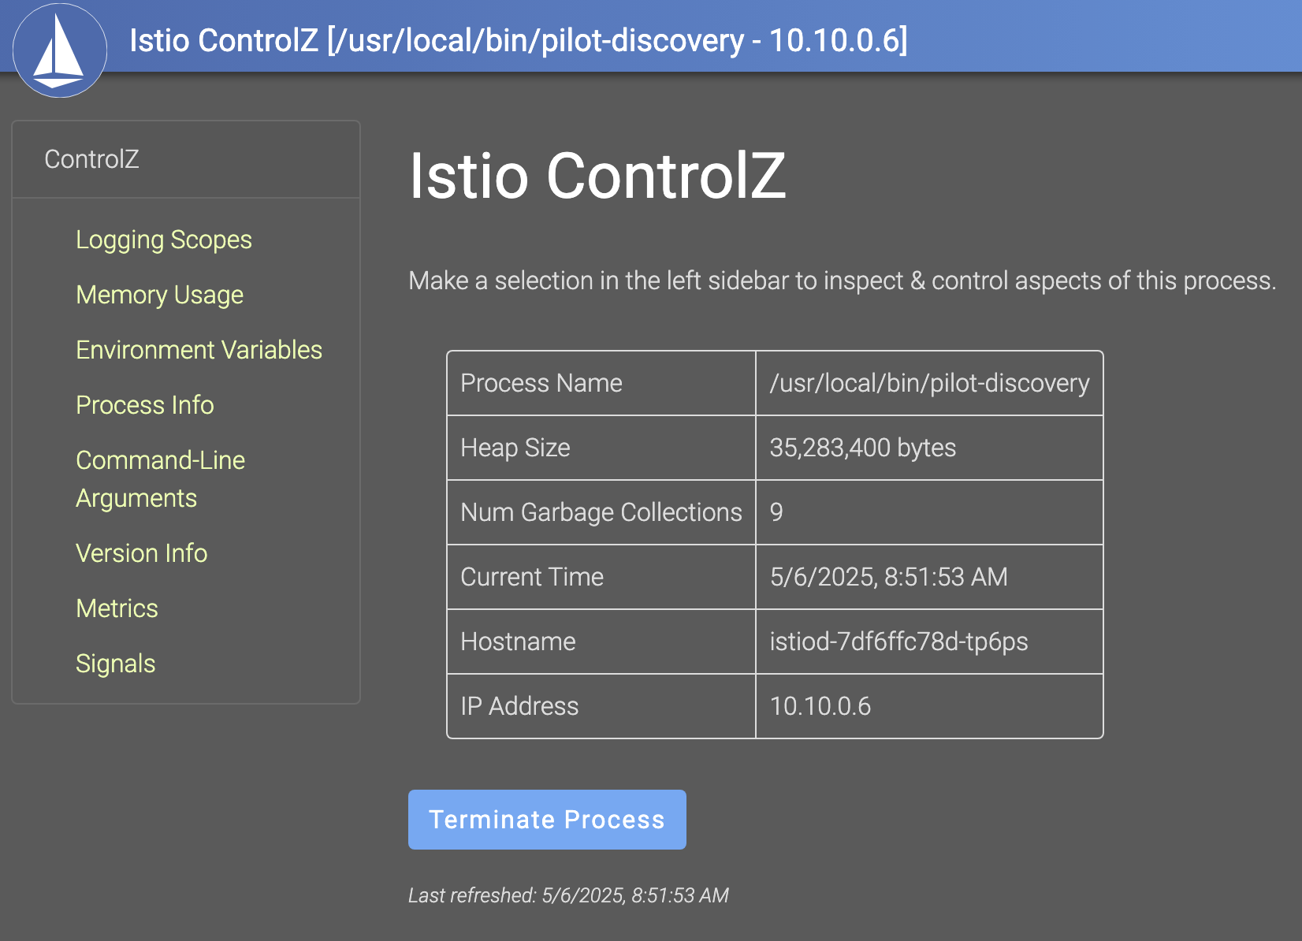Select Signals in the sidebar
This screenshot has width=1302, height=941.
coord(116,664)
